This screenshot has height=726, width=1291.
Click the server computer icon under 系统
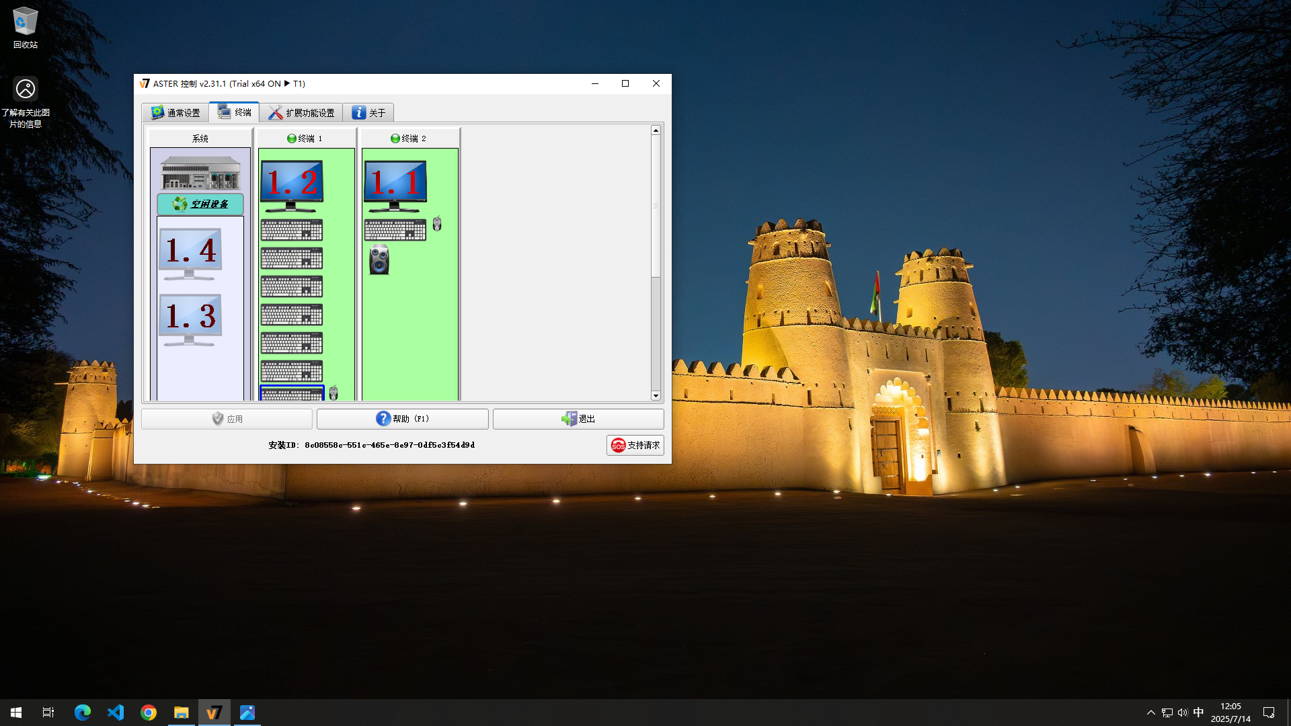point(200,173)
